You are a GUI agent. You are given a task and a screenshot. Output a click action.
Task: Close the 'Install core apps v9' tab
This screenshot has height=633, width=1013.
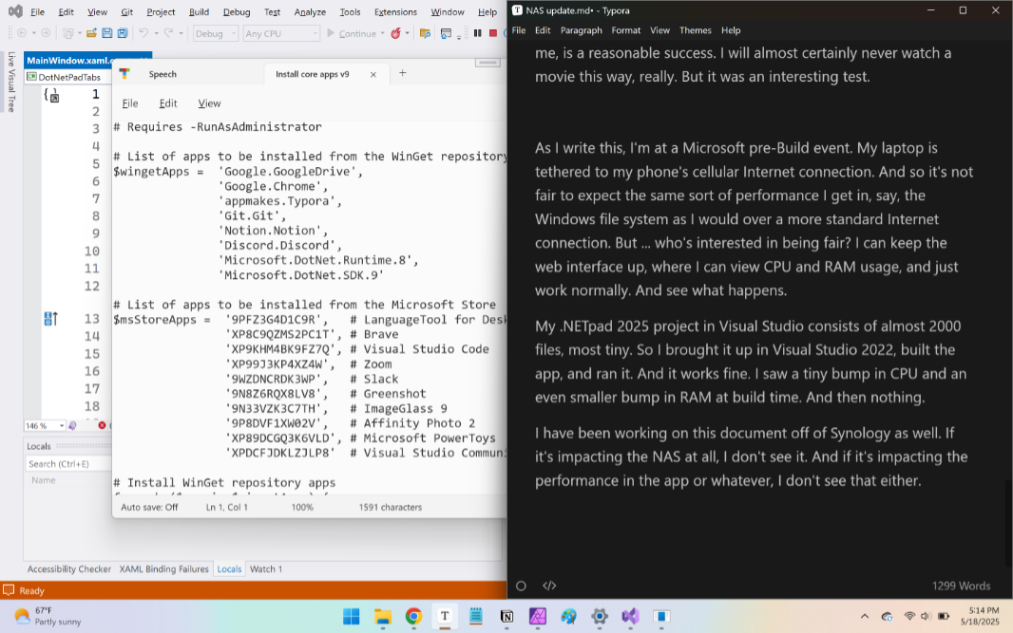pos(373,74)
